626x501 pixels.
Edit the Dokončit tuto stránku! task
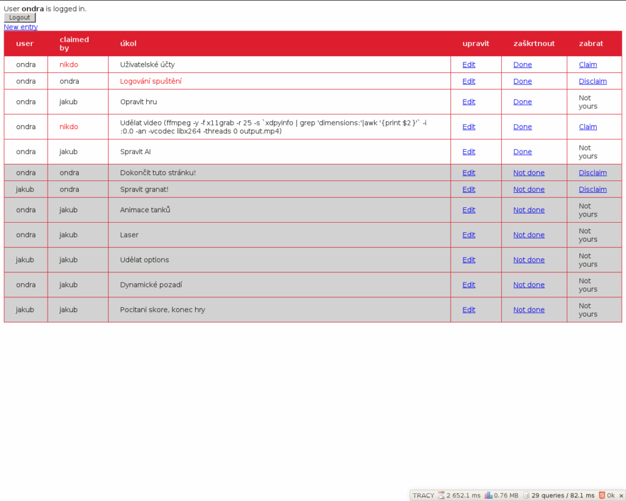[x=469, y=173]
